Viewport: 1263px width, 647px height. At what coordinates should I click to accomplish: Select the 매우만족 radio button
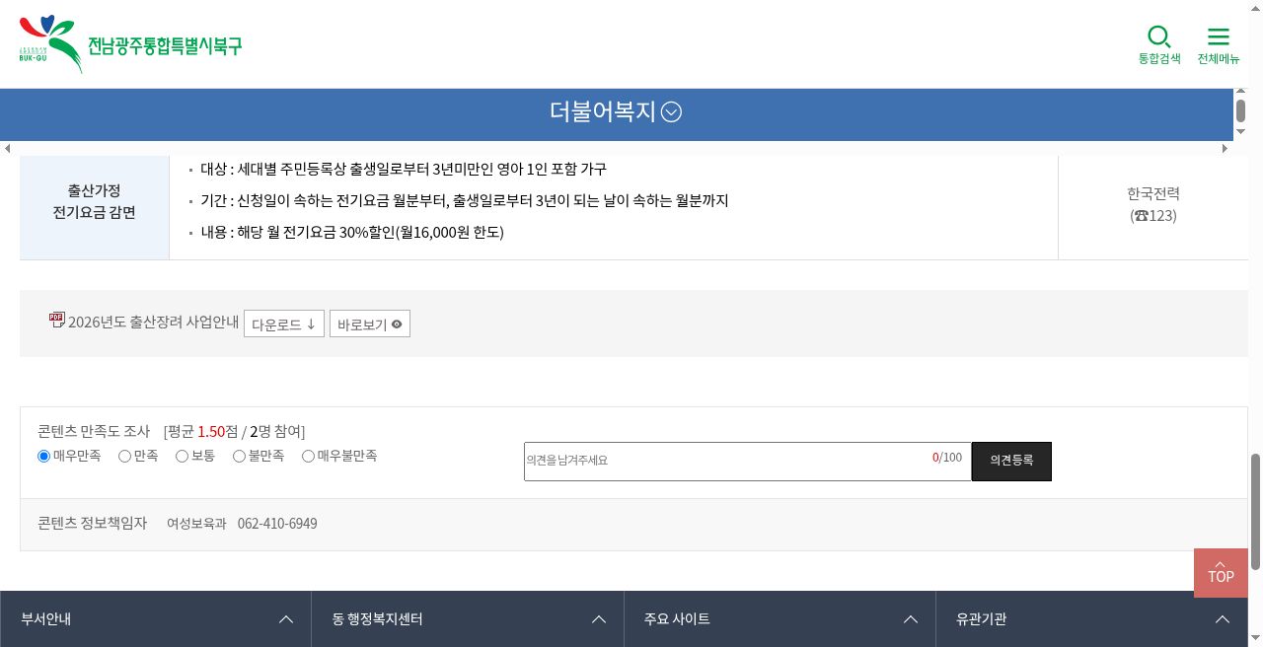point(43,456)
